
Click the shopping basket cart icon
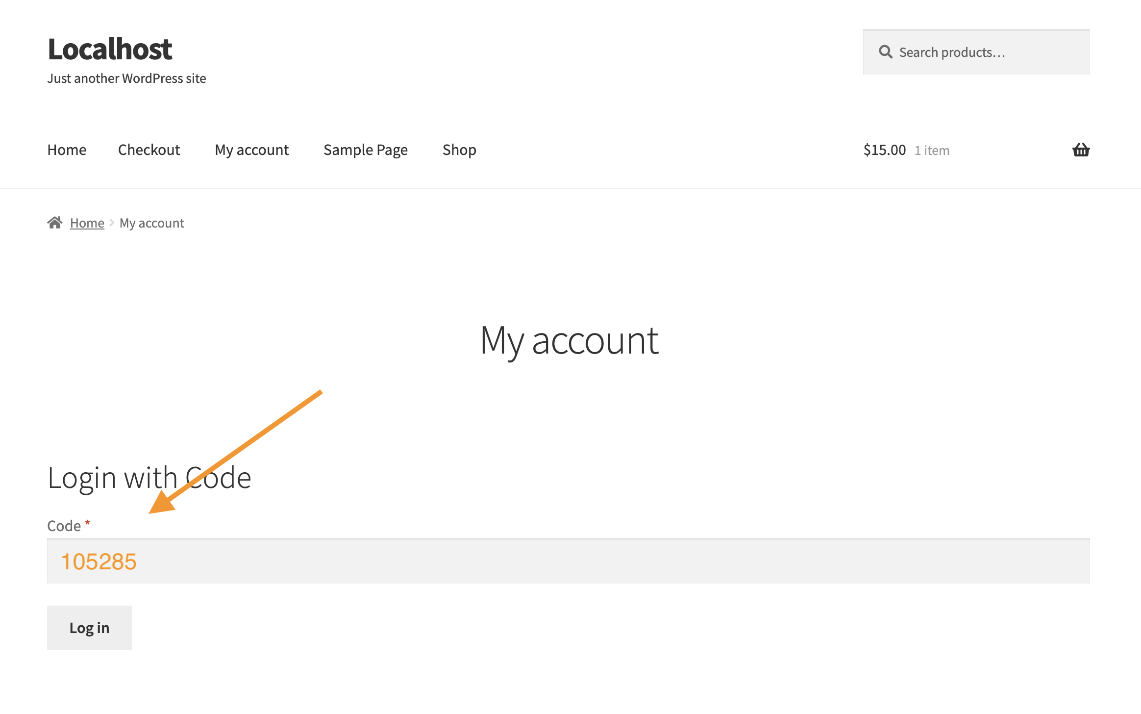[1081, 150]
